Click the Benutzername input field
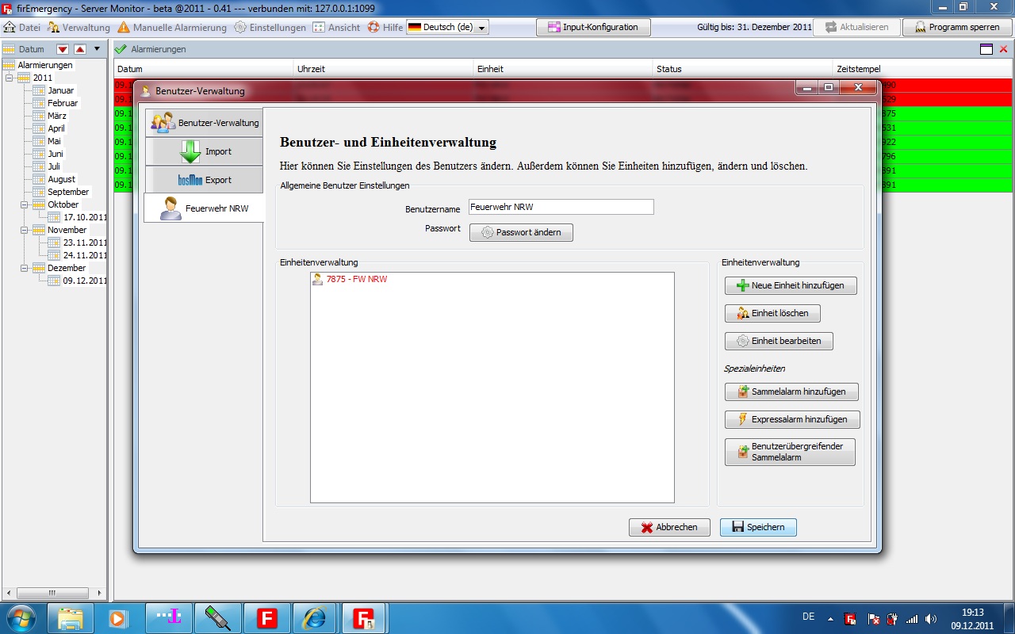The image size is (1015, 634). click(561, 207)
